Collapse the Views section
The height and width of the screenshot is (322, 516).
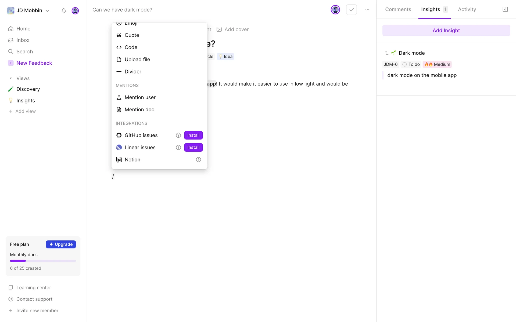[11, 78]
